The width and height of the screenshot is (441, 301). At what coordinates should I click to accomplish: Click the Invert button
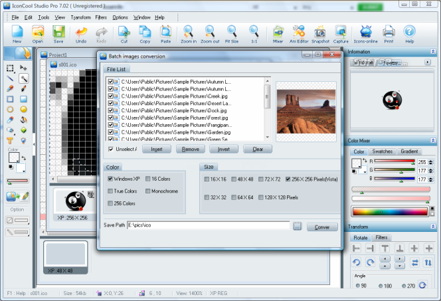[x=224, y=149]
